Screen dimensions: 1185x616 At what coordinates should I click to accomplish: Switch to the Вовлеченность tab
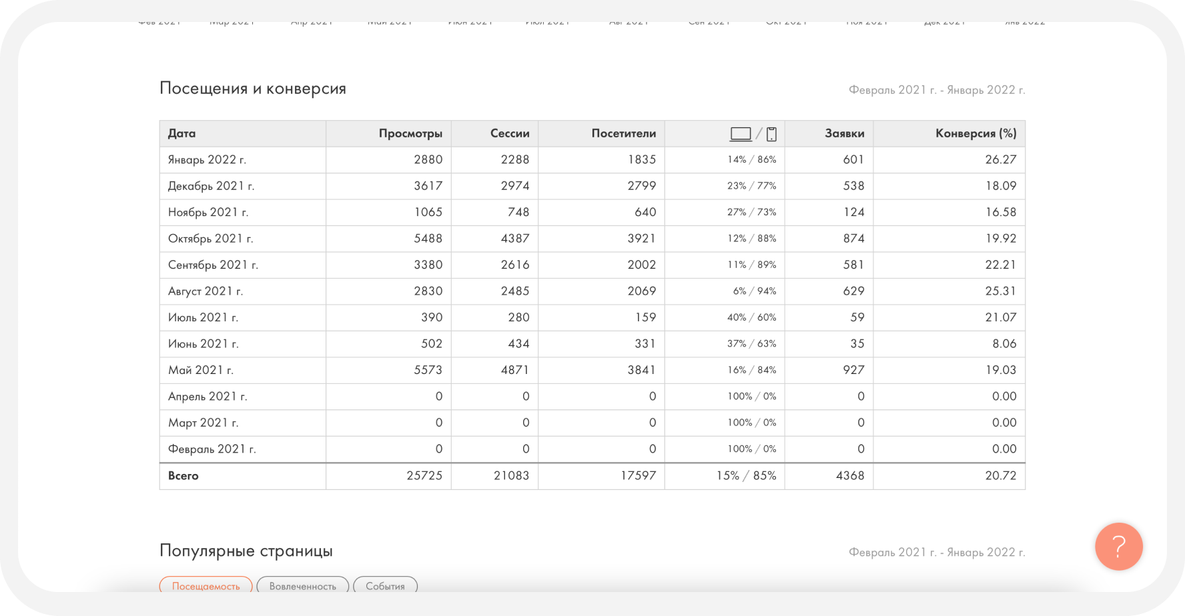[x=302, y=586]
